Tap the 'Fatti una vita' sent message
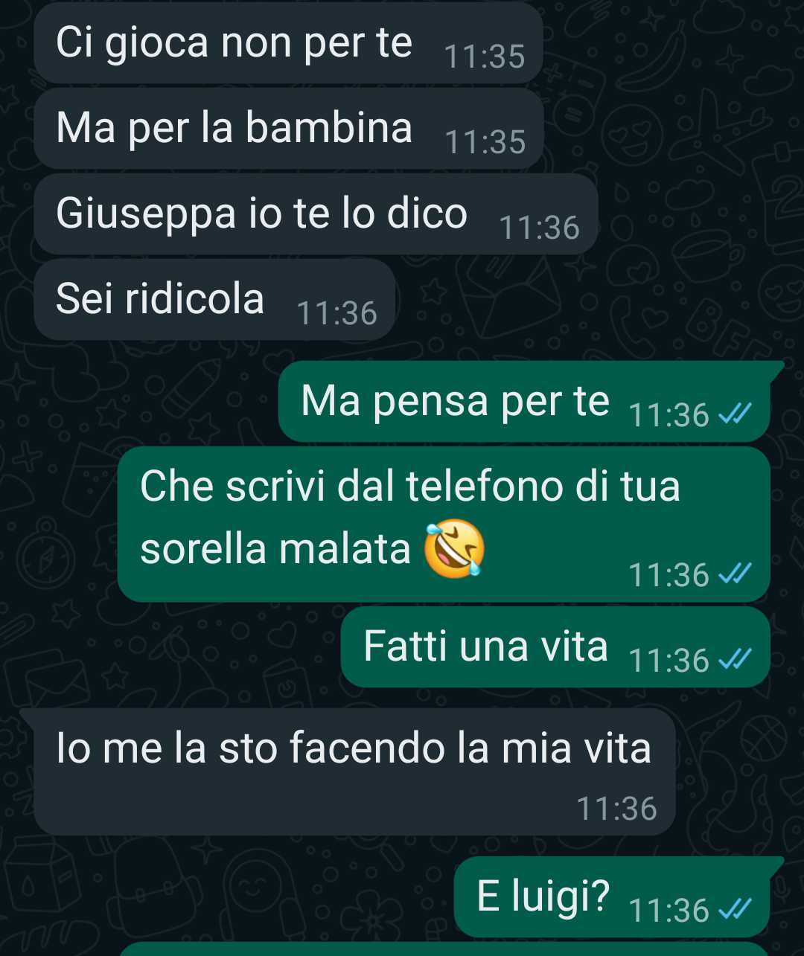Screen dimensions: 804x956 [555, 647]
